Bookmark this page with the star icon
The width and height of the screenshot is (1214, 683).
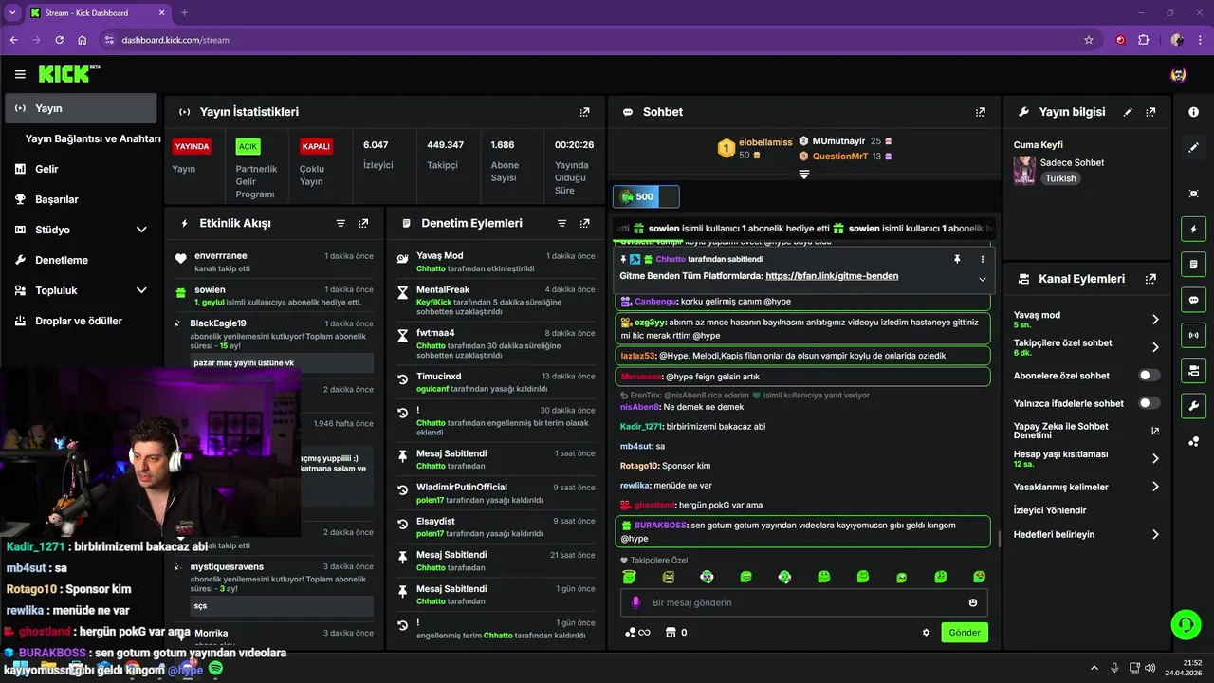[1089, 40]
